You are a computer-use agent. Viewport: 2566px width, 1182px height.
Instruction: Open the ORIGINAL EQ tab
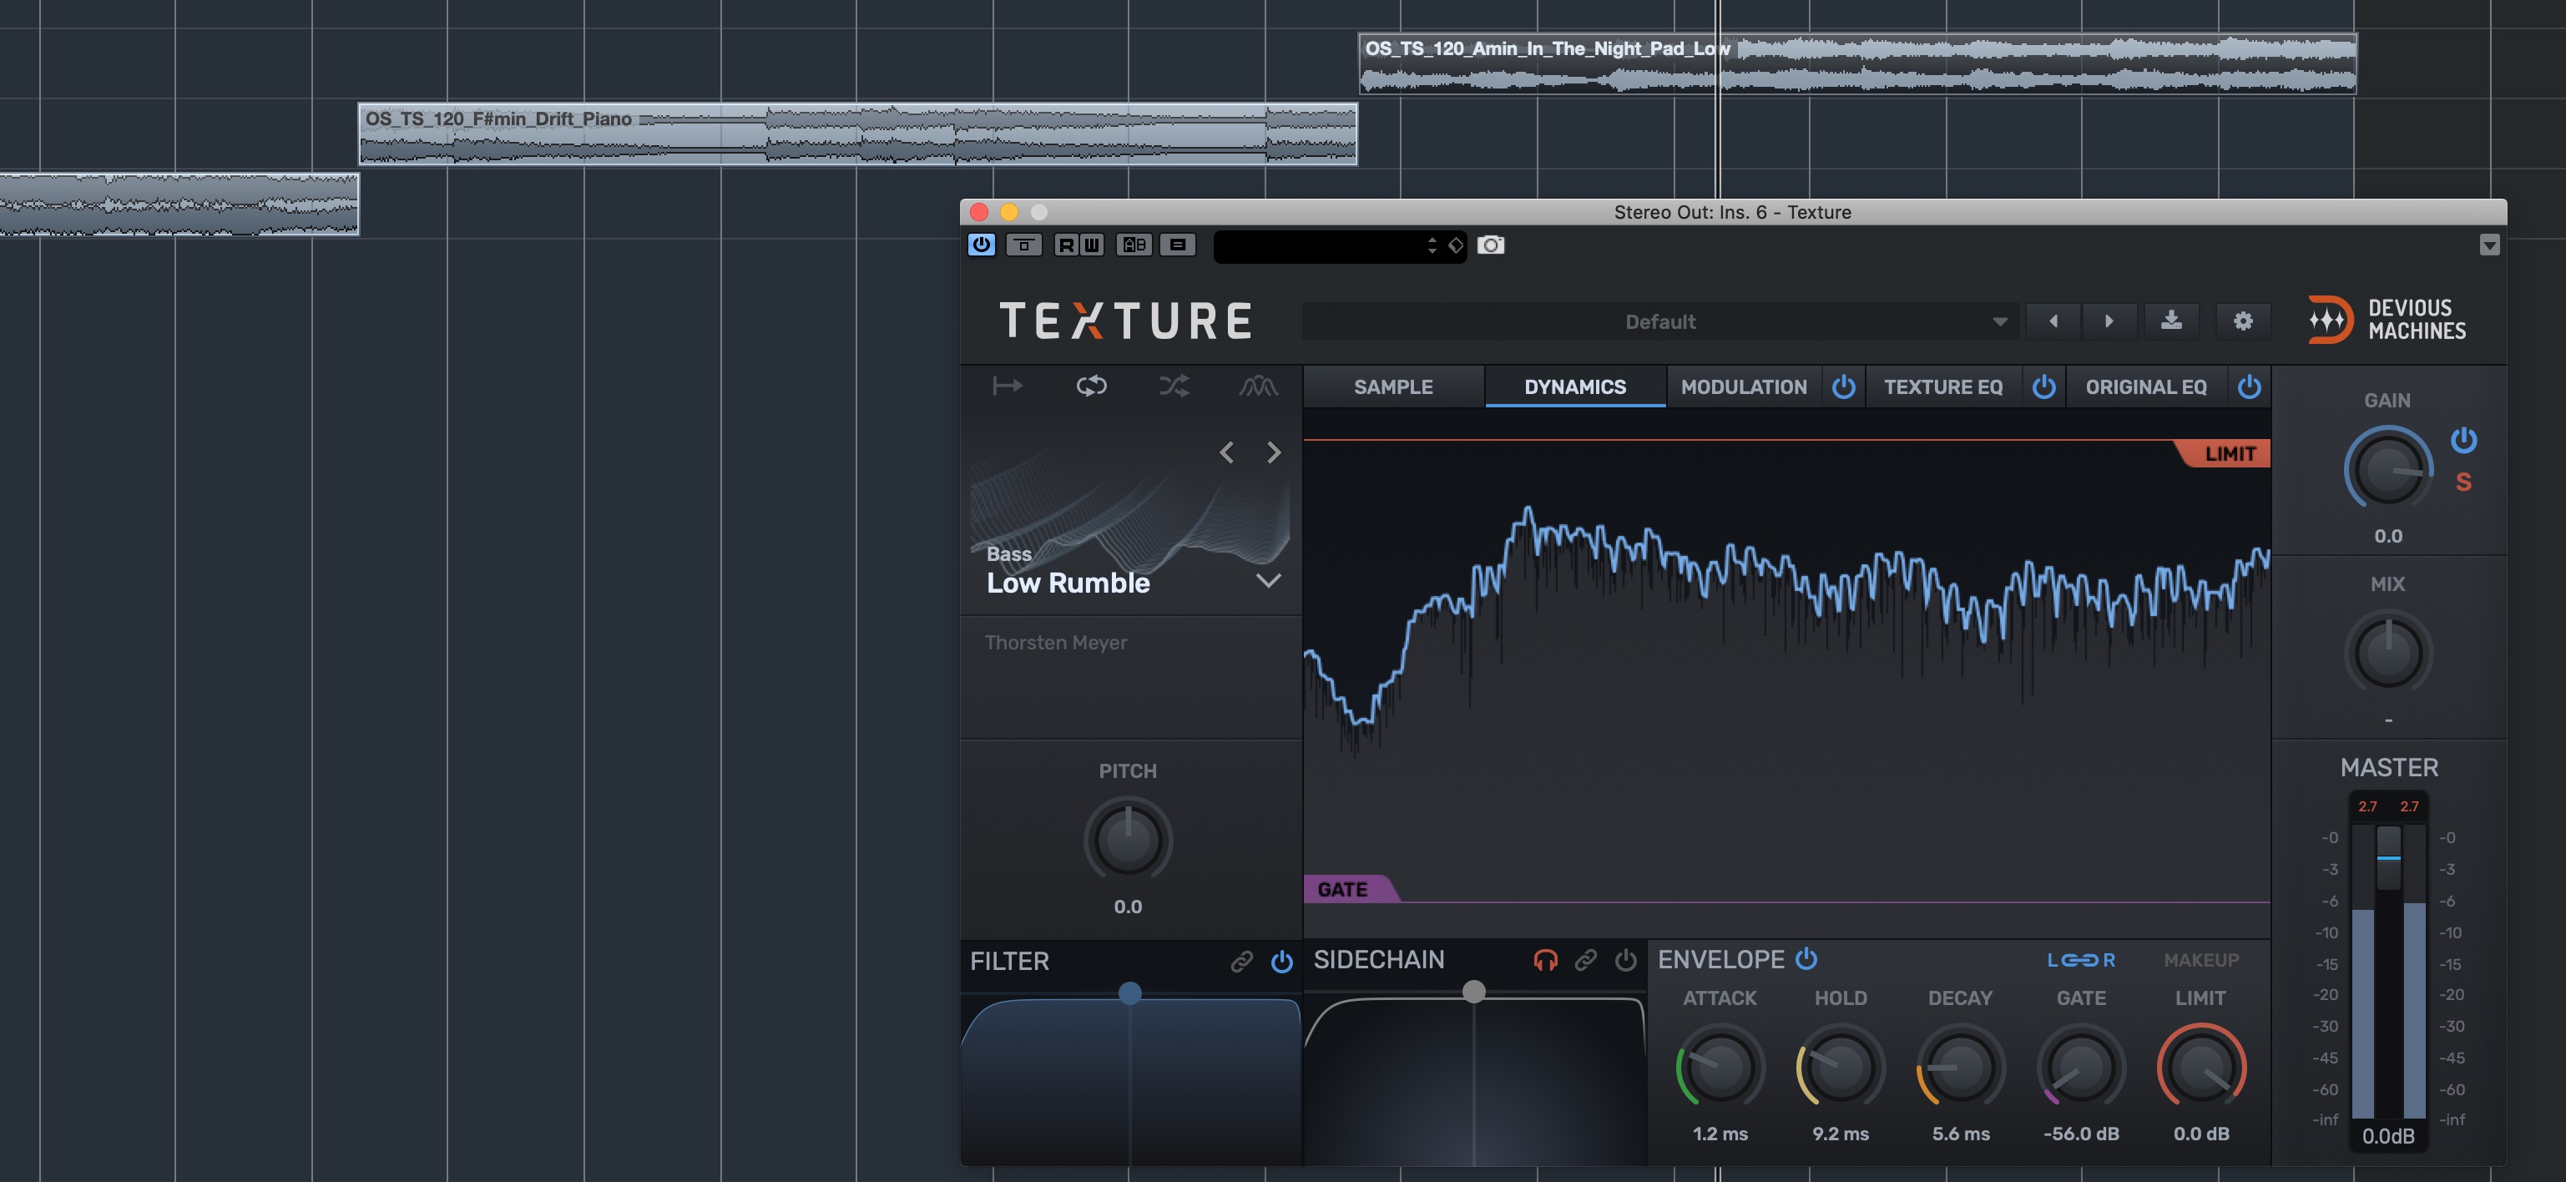coord(2145,387)
